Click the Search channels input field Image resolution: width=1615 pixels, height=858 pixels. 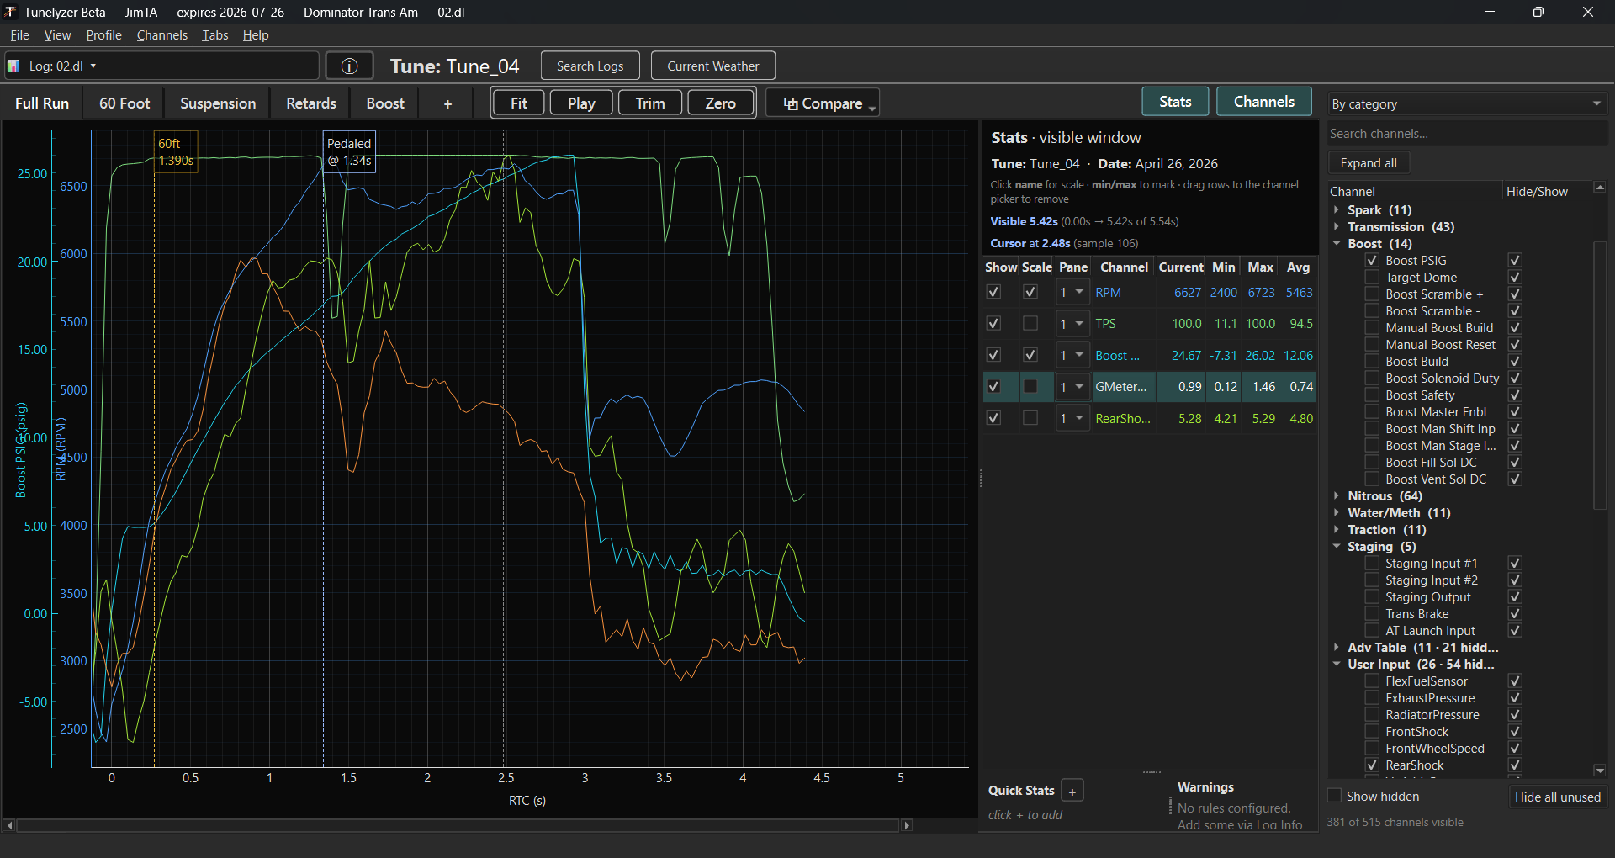(1467, 133)
